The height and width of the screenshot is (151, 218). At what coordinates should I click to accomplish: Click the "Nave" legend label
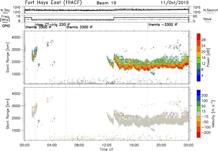pyautogui.click(x=207, y=19)
